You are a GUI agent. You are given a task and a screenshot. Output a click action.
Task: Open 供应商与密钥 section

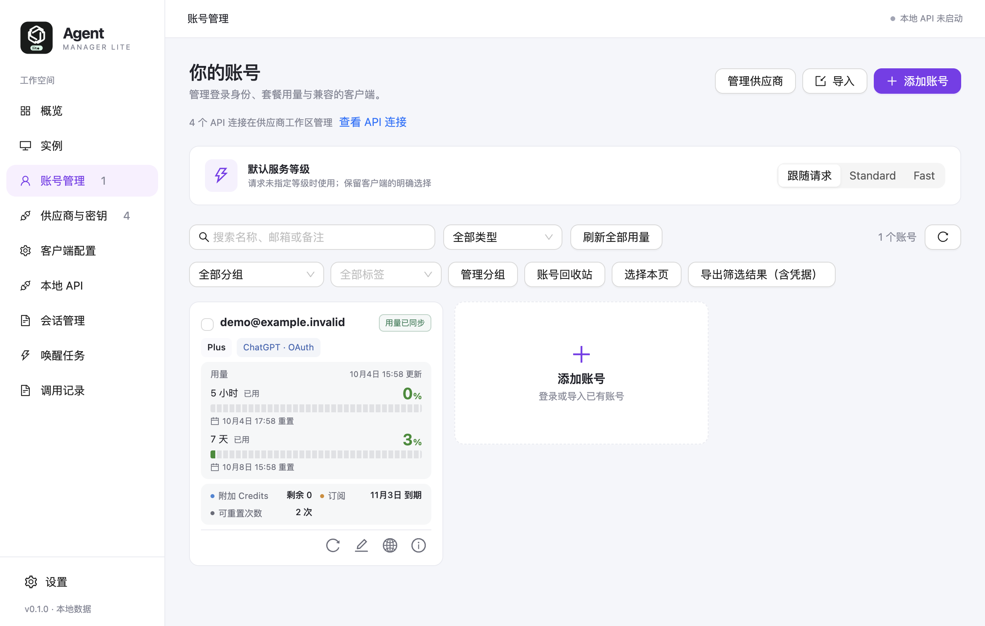coord(82,216)
